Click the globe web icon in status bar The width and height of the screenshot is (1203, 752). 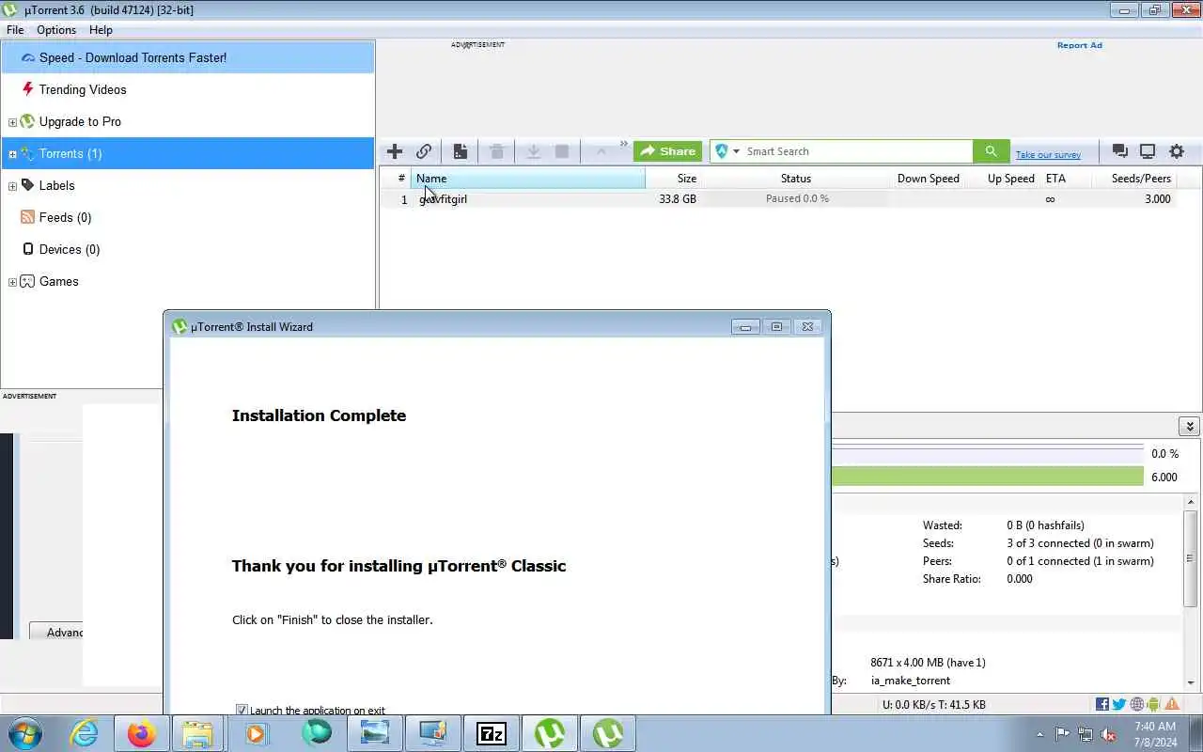(x=1137, y=704)
